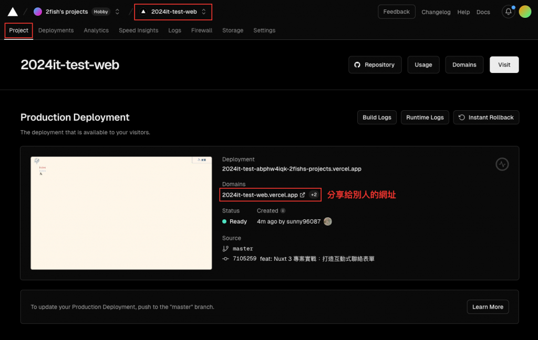Click the info icon beside Created
538x340 pixels.
[283, 210]
